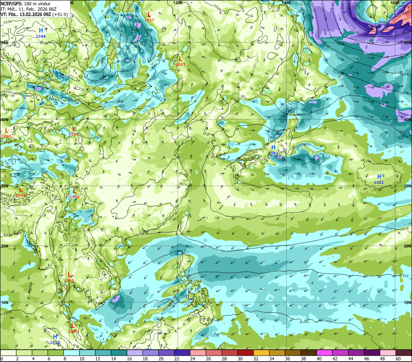
Task: Click the high pressure marker H 1023
Action: tap(273, 150)
